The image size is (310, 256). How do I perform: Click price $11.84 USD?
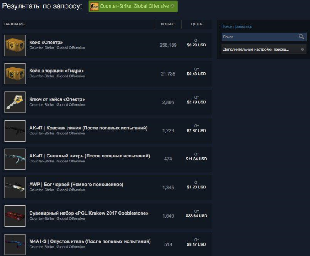[x=196, y=159]
